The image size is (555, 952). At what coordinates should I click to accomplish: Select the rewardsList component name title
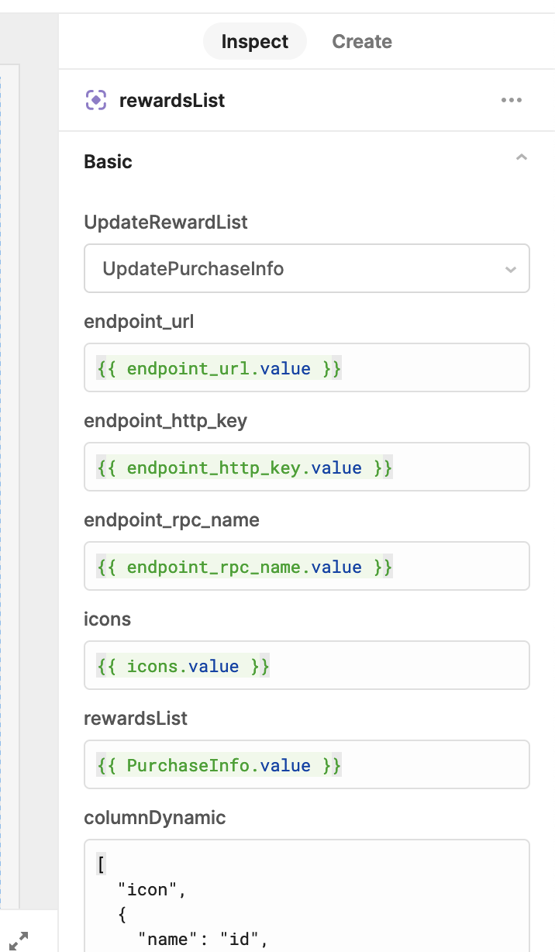pyautogui.click(x=172, y=101)
